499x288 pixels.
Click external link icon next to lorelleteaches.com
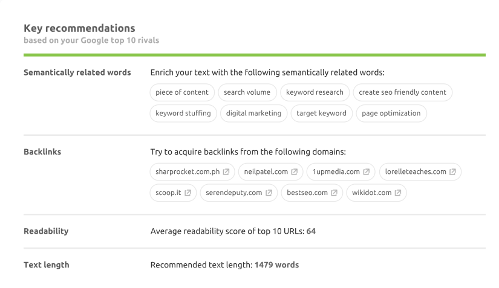click(452, 172)
